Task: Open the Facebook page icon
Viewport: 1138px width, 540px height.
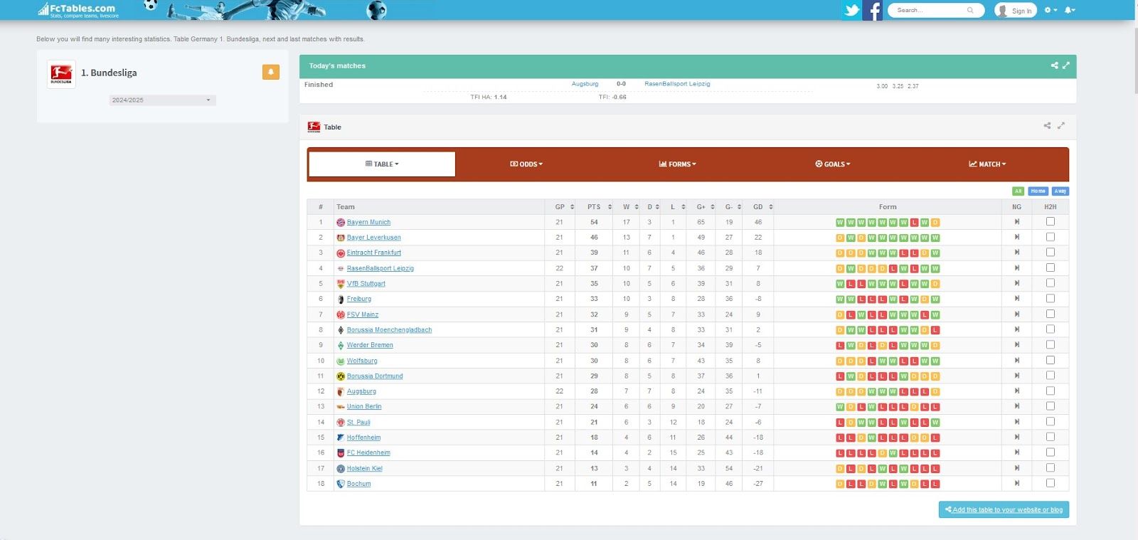Action: [873, 10]
